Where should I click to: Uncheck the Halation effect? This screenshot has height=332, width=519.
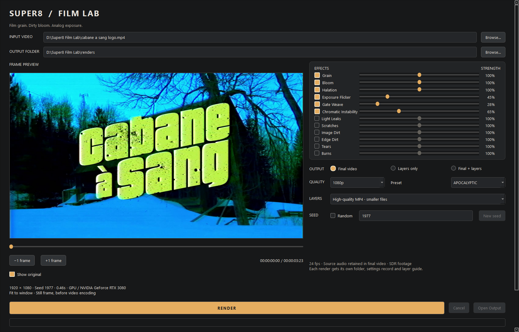click(x=317, y=90)
